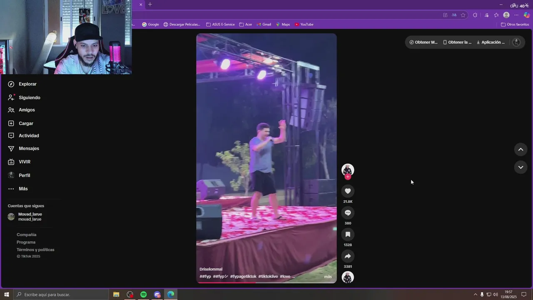This screenshot has width=533, height=300.
Task: Open the ASUS E-Service bookmark folder
Action: pyautogui.click(x=220, y=25)
